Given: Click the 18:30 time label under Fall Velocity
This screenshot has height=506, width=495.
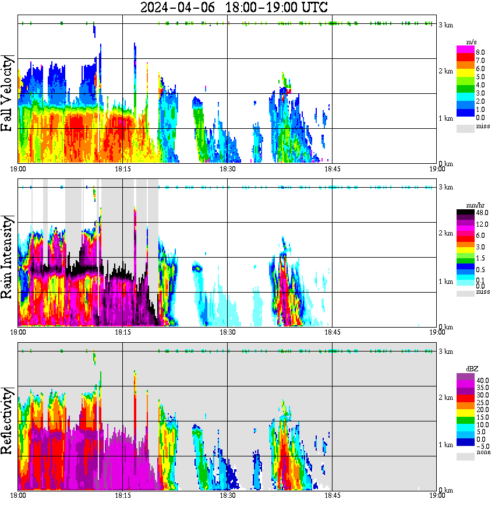Looking at the screenshot, I should coord(227,169).
